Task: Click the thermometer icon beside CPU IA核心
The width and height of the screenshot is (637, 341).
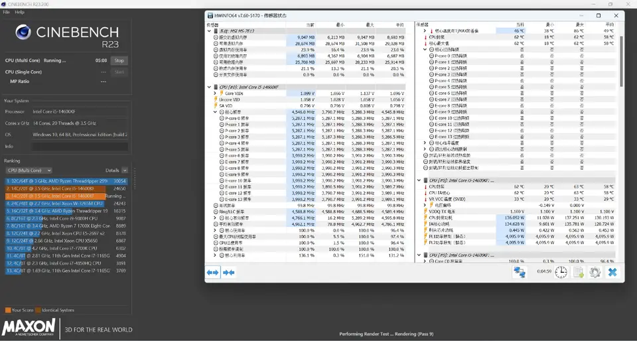Action: point(425,193)
